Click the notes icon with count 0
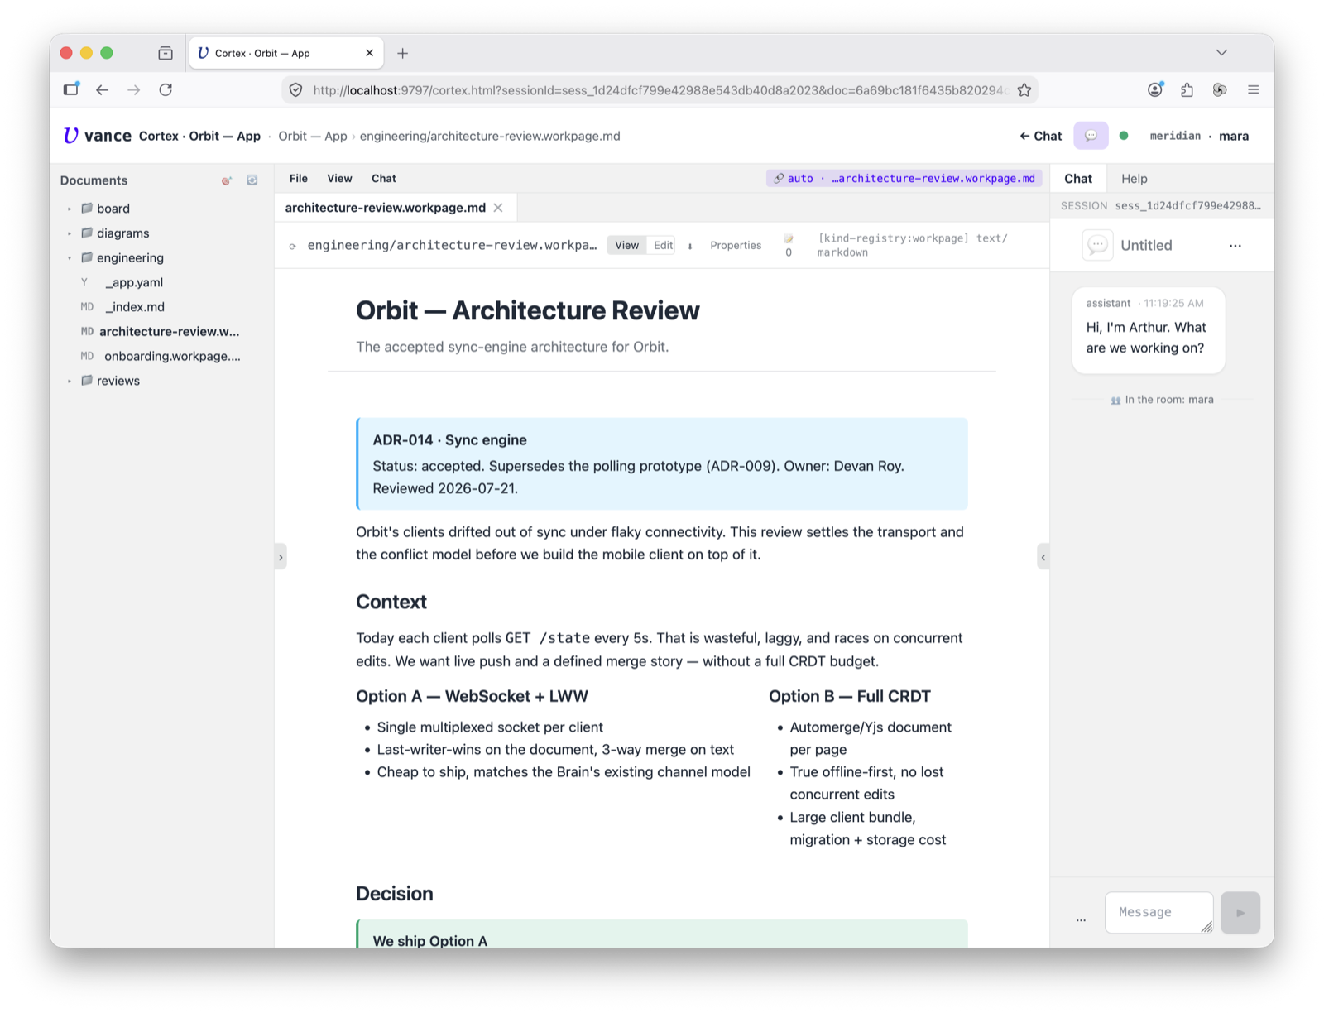 [x=789, y=245]
